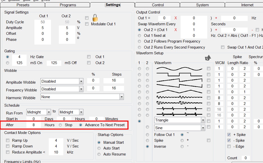
Task: Click the square waveform image
Action: pos(179,74)
